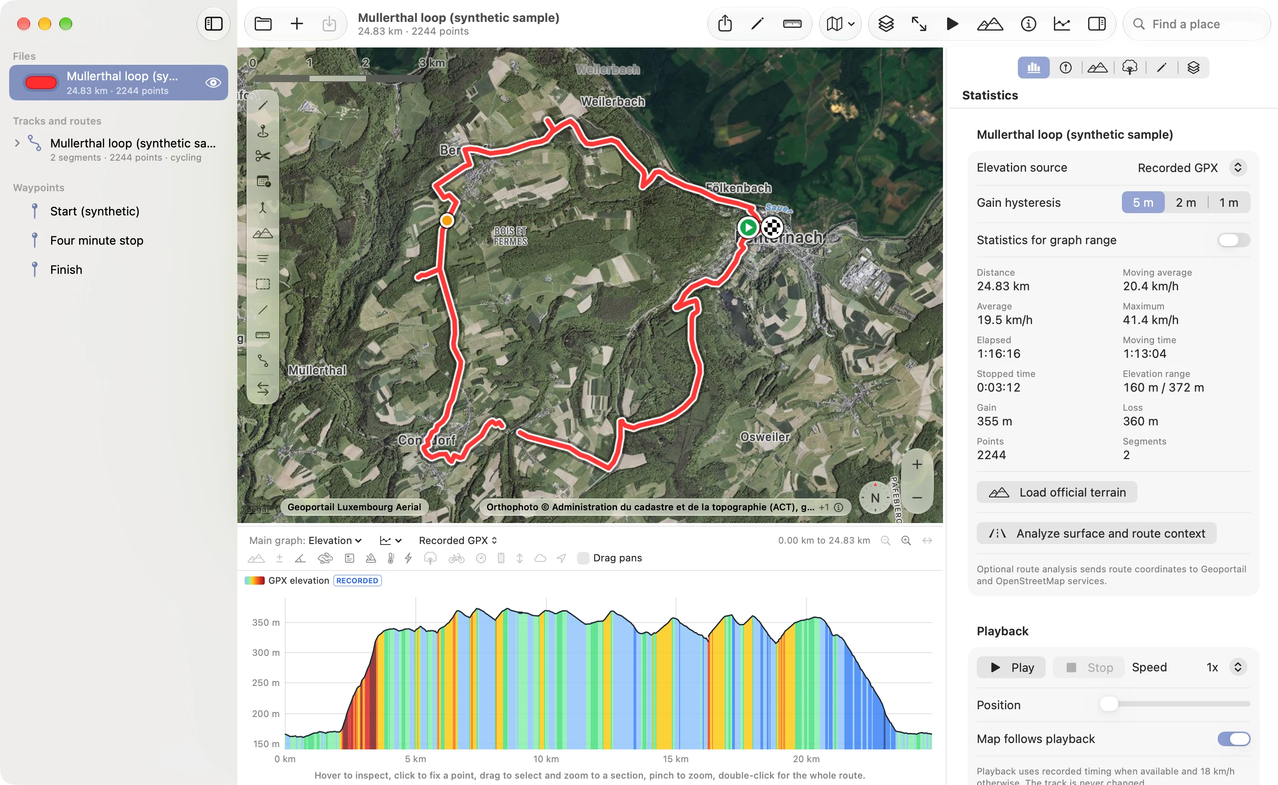This screenshot has width=1278, height=785.
Task: Click the Play button in Playback
Action: coord(1011,667)
